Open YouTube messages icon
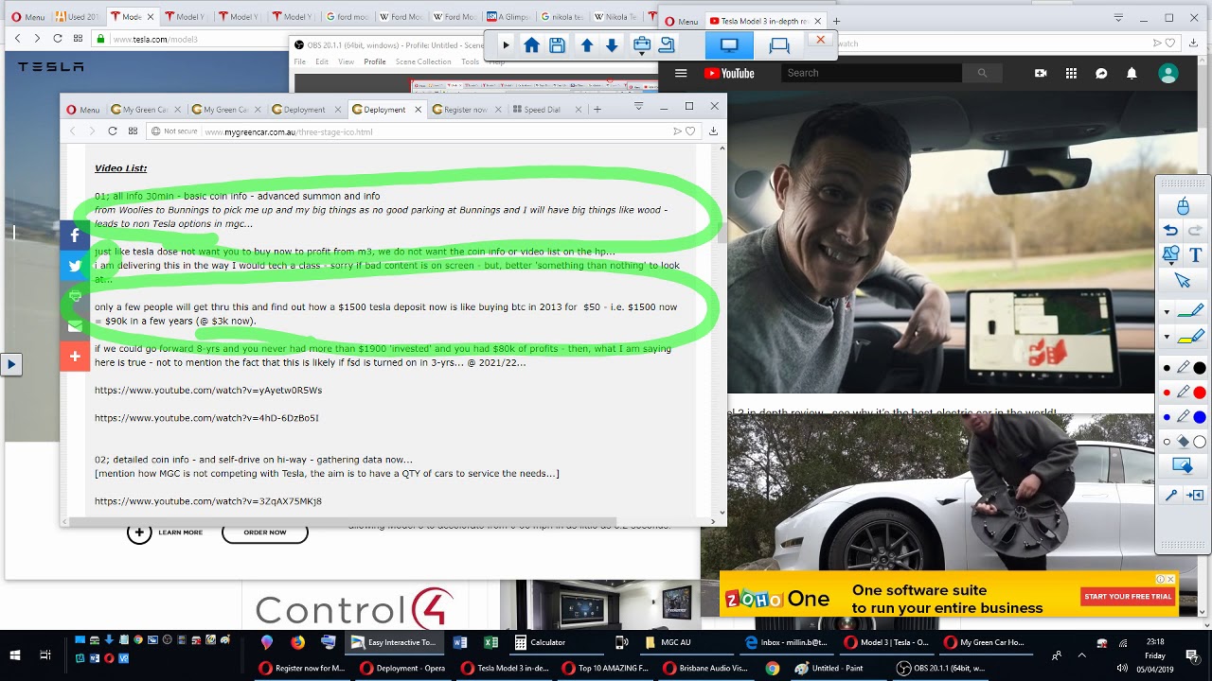 click(1101, 73)
